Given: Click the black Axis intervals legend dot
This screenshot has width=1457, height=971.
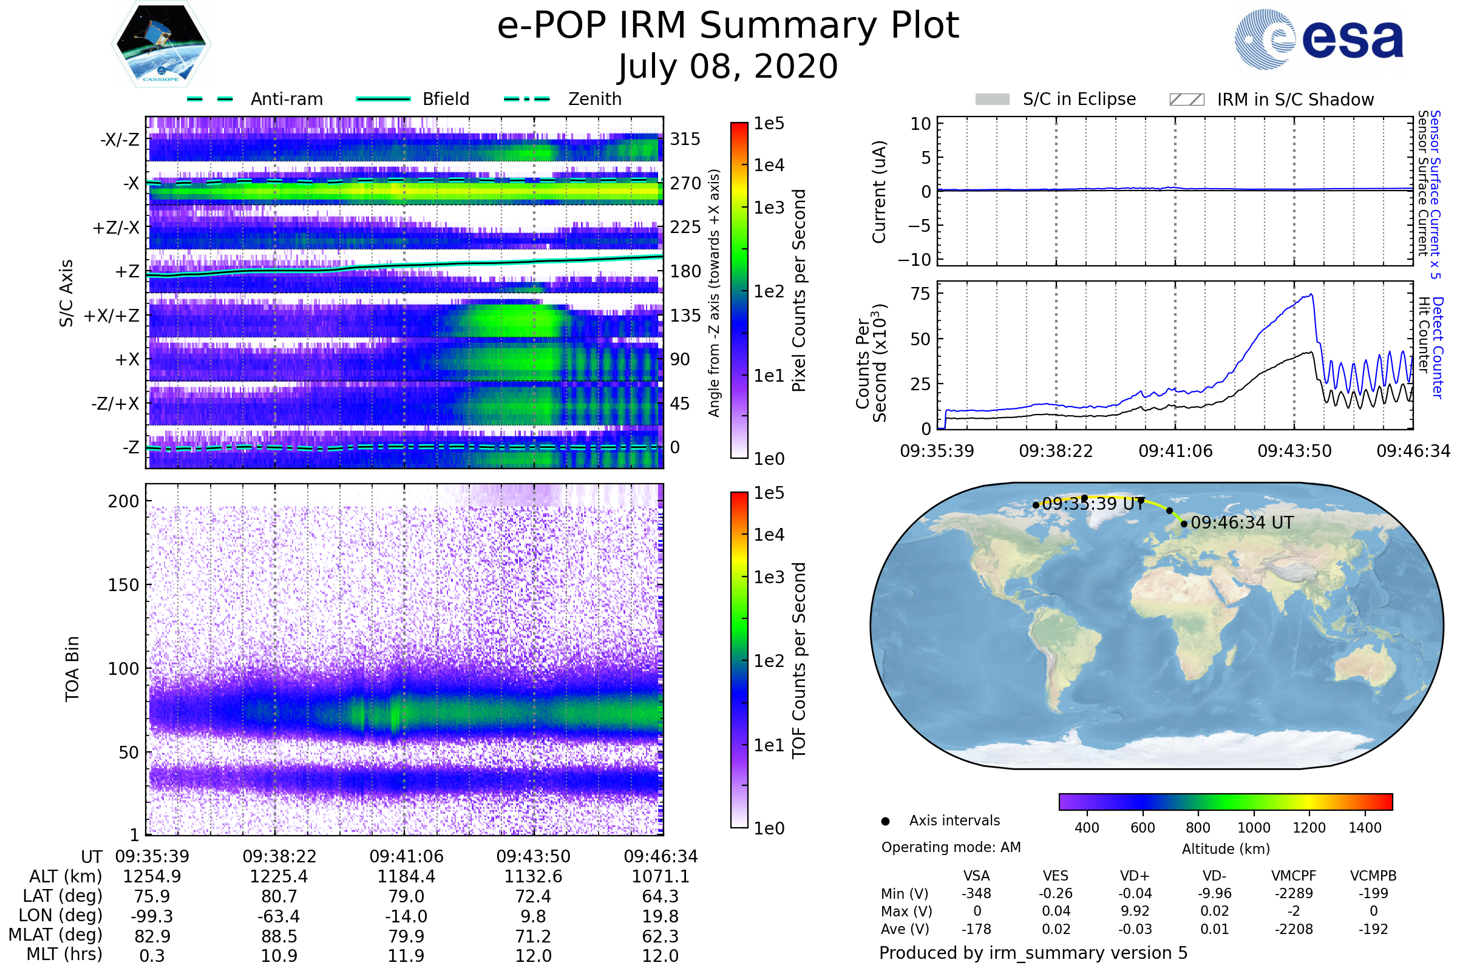Looking at the screenshot, I should 885,821.
